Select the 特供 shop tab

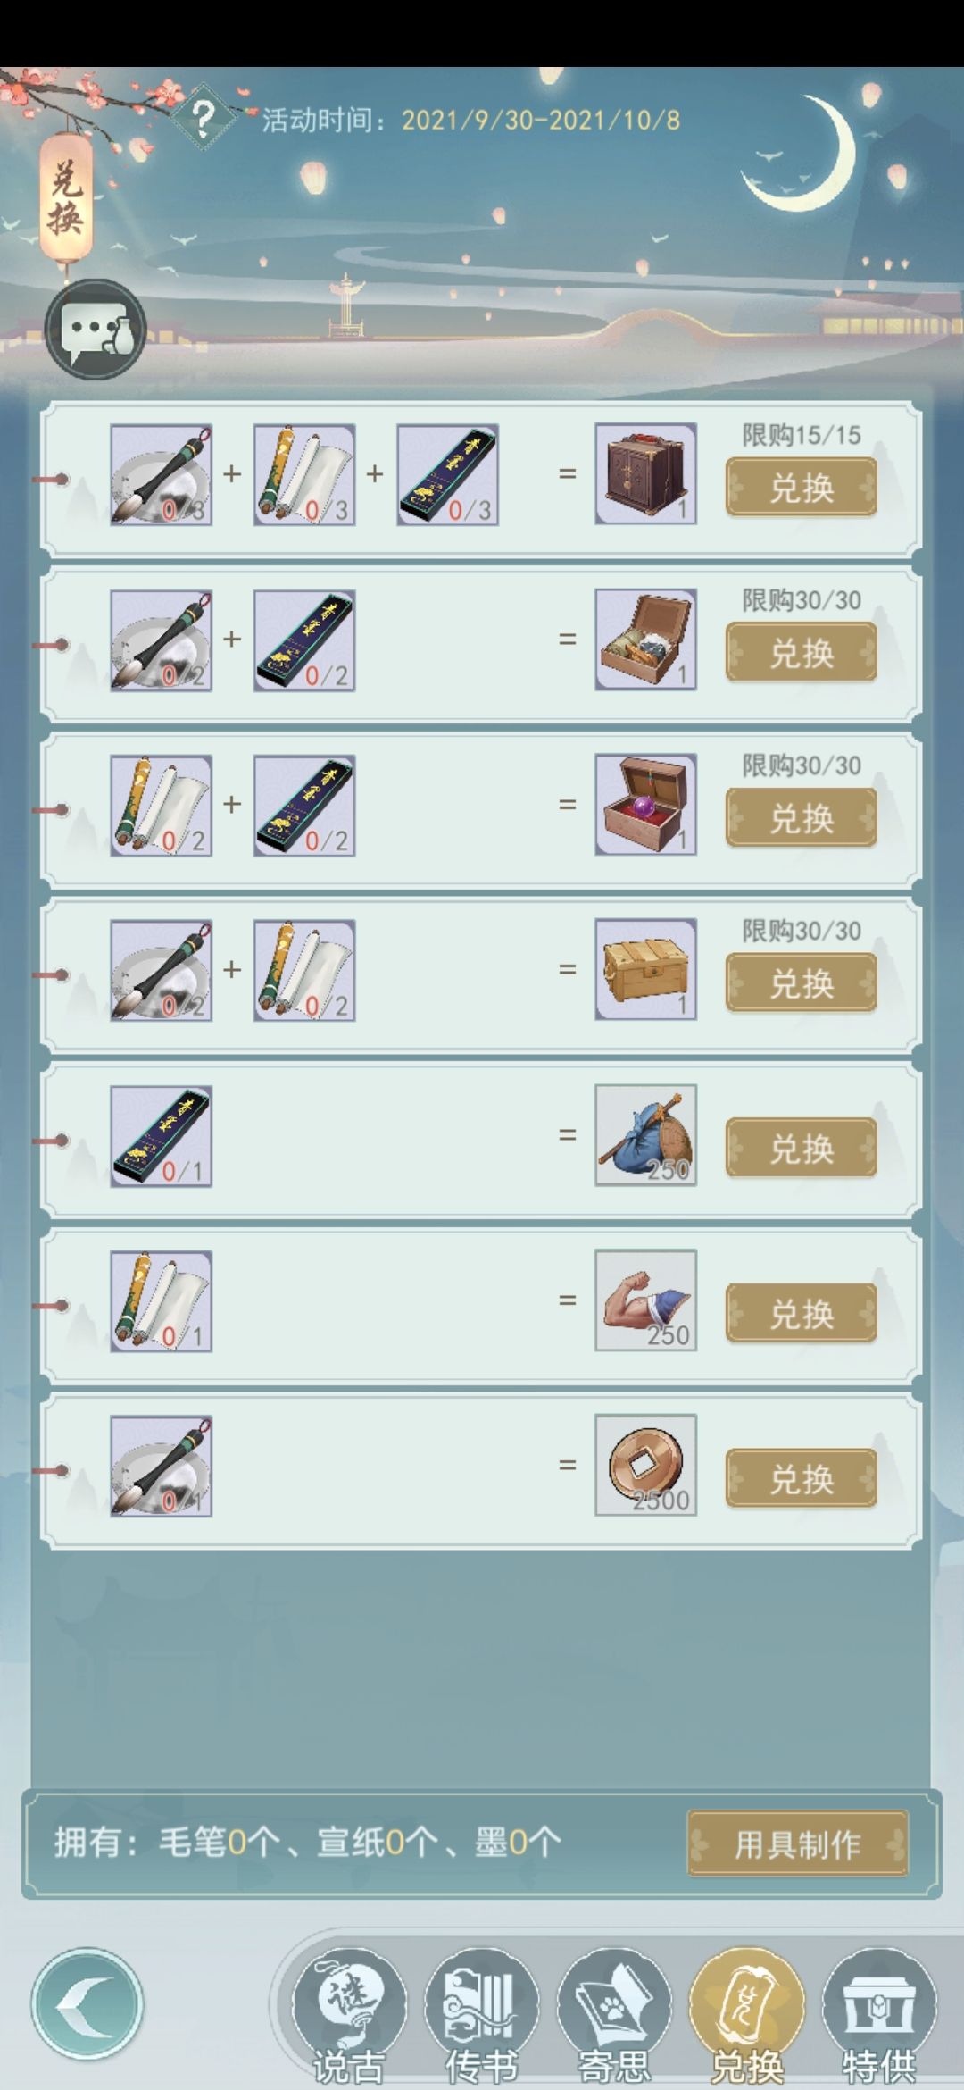[x=879, y=2014]
